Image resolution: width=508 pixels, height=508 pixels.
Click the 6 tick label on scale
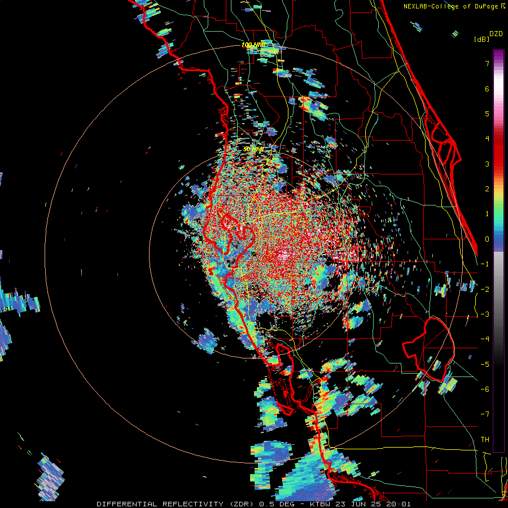click(487, 89)
